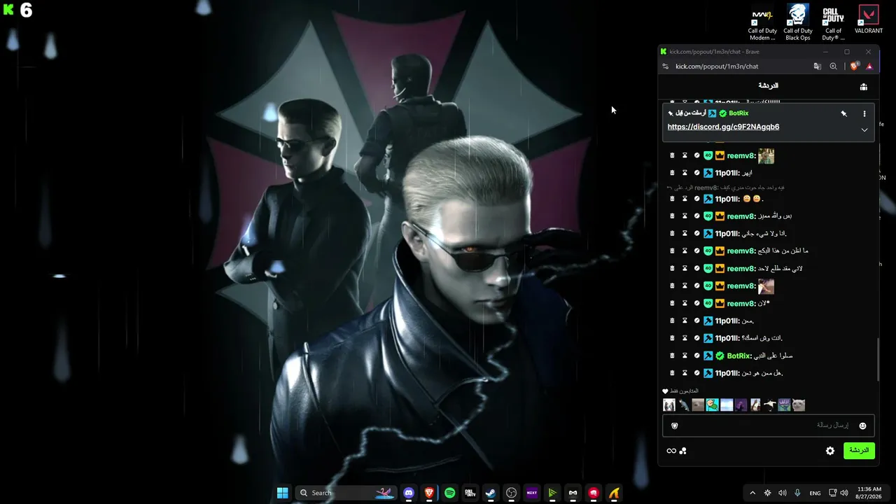Unpin the pinned BotRix message
This screenshot has height=504, width=896.
pyautogui.click(x=843, y=113)
